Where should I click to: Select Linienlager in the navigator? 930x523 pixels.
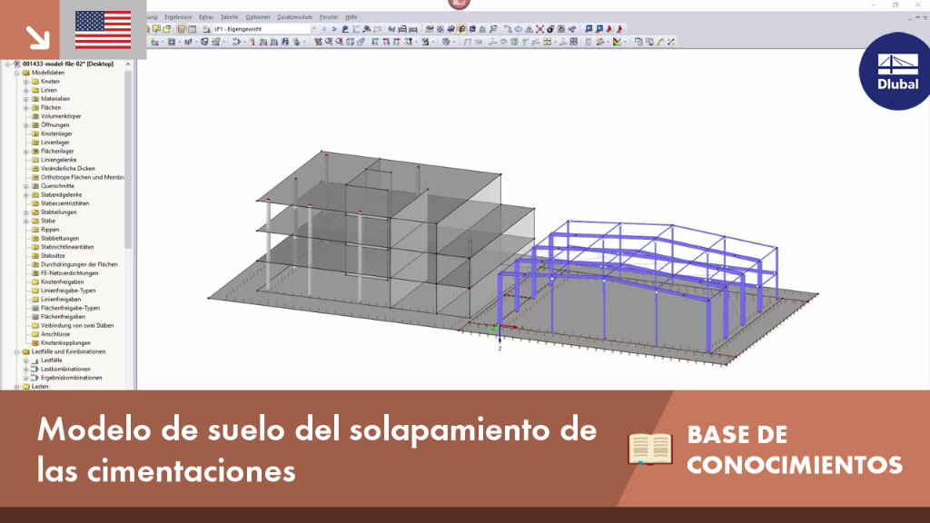click(x=55, y=143)
